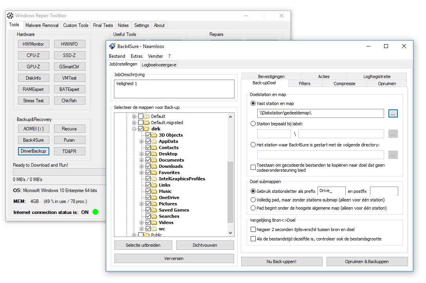
Task: Click the Documents folder icon
Action: tap(154, 160)
